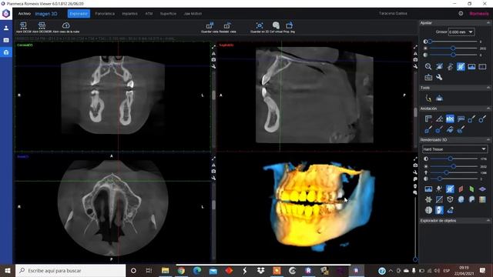Click the Imagen 3D module label
This screenshot has width=493, height=277.
pyautogui.click(x=46, y=14)
